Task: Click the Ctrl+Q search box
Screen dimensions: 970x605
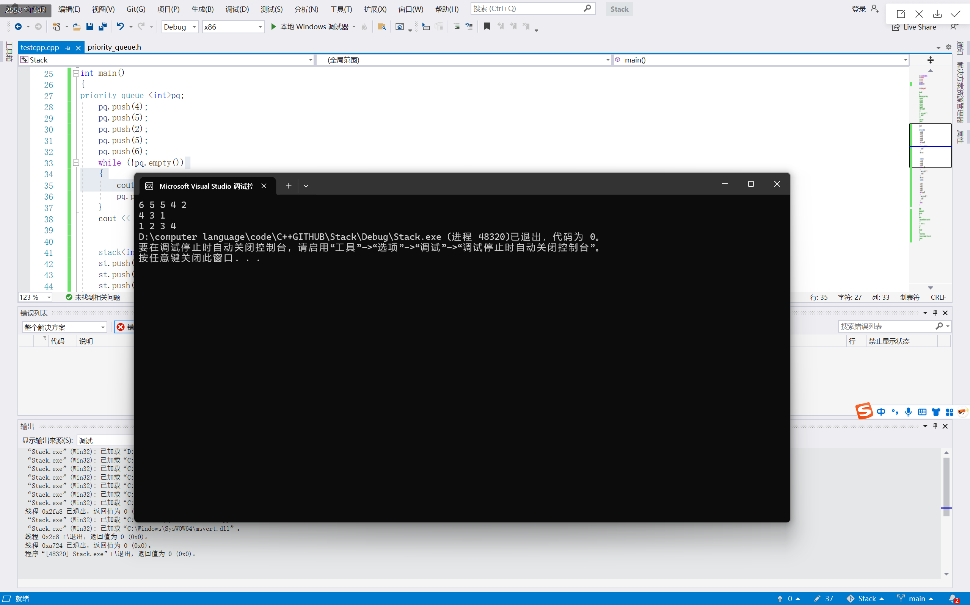Action: [533, 8]
